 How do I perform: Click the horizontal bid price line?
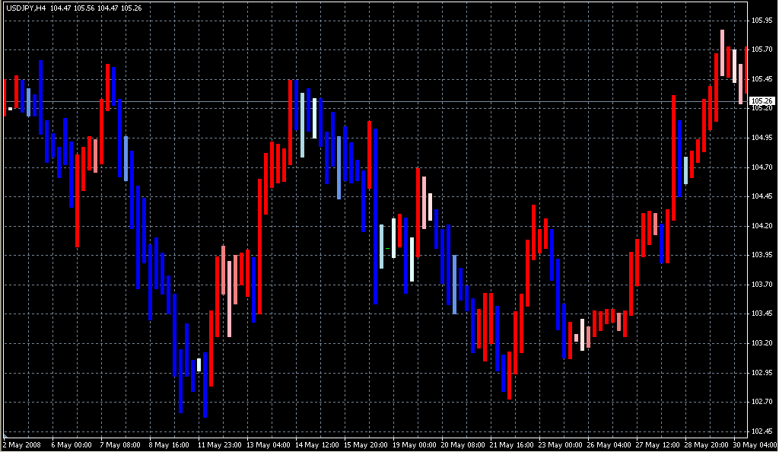click(x=375, y=102)
